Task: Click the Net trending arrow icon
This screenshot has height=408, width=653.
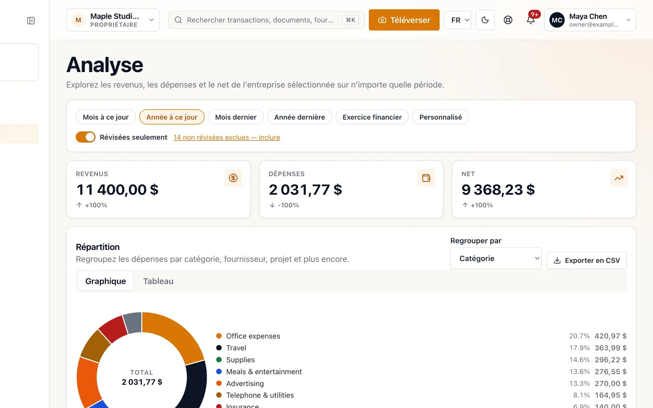Action: pos(619,178)
